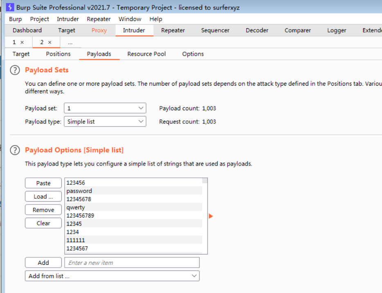The image size is (382, 293).
Task: Open the Payload set dropdown
Action: (x=105, y=108)
